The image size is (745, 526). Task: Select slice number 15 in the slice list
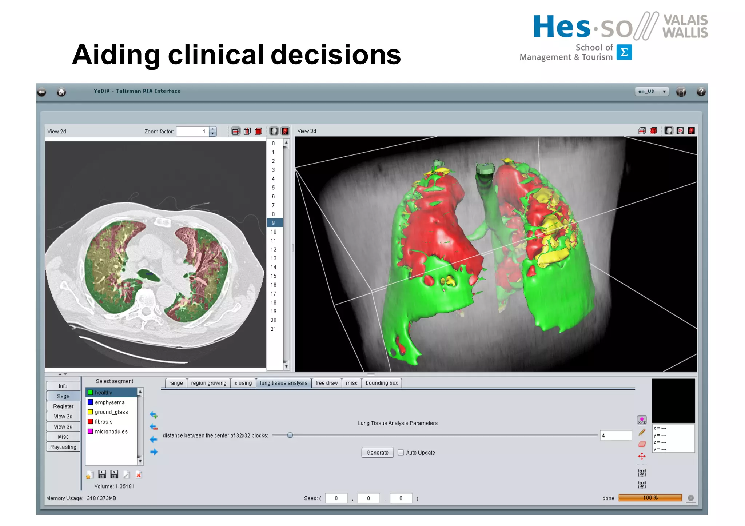pos(275,276)
